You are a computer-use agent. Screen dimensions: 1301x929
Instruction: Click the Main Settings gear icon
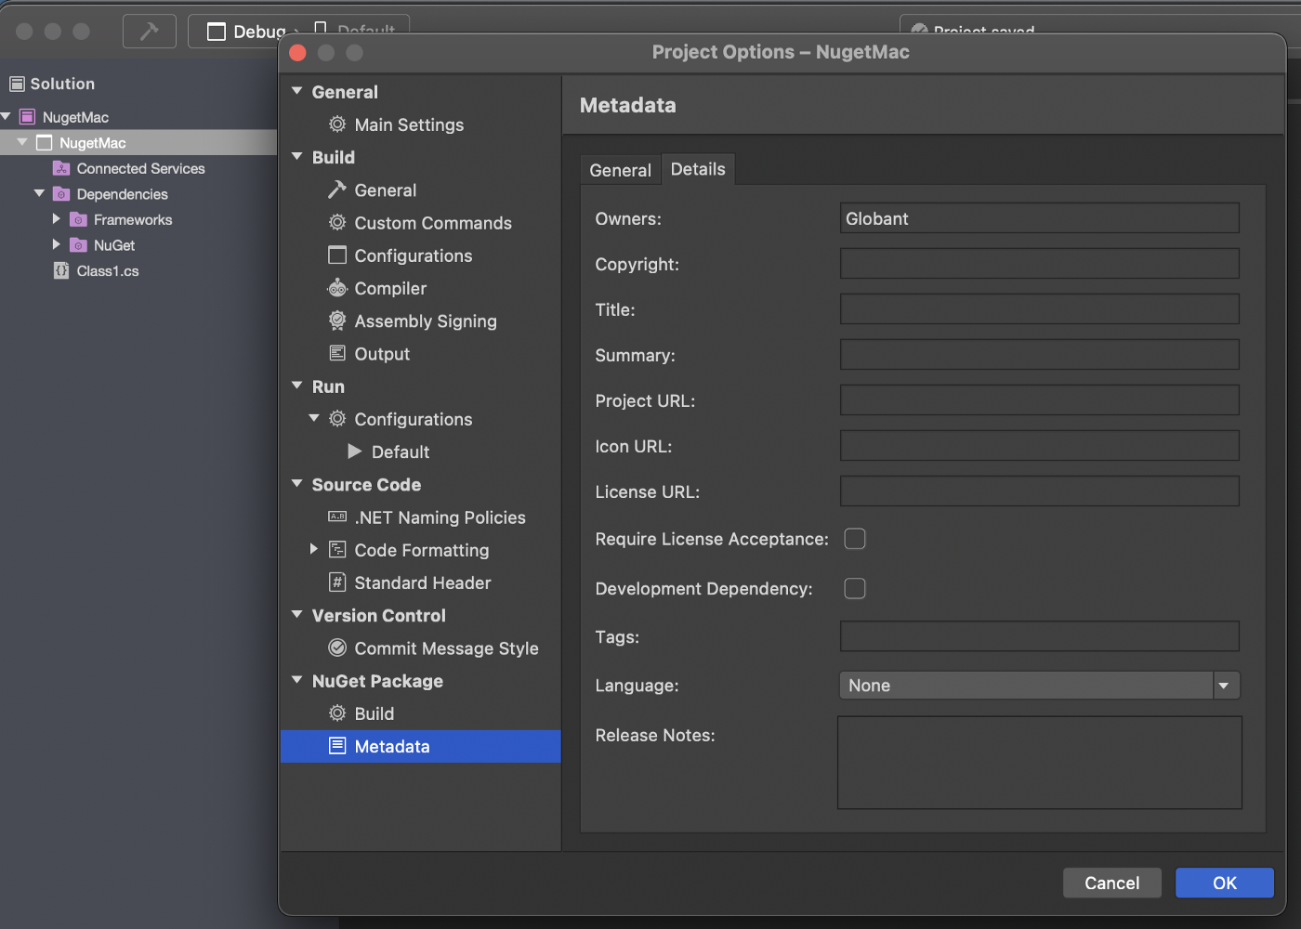point(337,124)
